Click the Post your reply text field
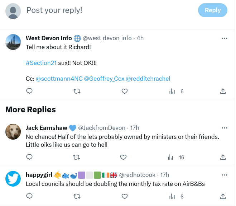Image resolution: width=236 pixels, height=206 pixels. click(x=107, y=10)
